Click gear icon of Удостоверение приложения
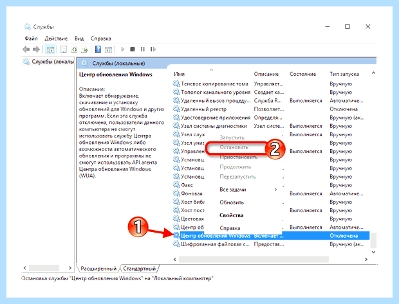399x304 pixels. pyautogui.click(x=176, y=118)
